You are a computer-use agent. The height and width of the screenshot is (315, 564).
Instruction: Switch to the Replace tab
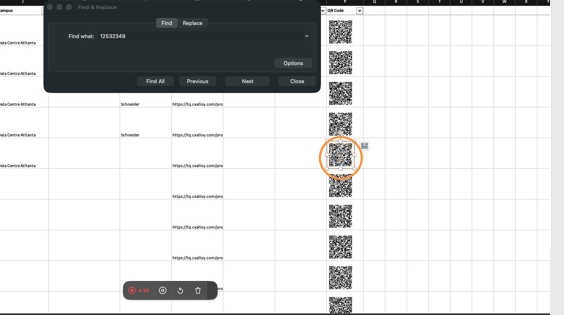pos(193,23)
